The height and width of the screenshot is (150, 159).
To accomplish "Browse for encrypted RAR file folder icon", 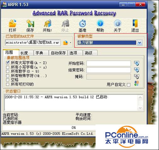I will coord(65,43).
